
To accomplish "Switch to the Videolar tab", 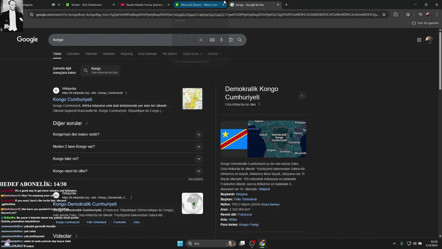I will 91,54.
